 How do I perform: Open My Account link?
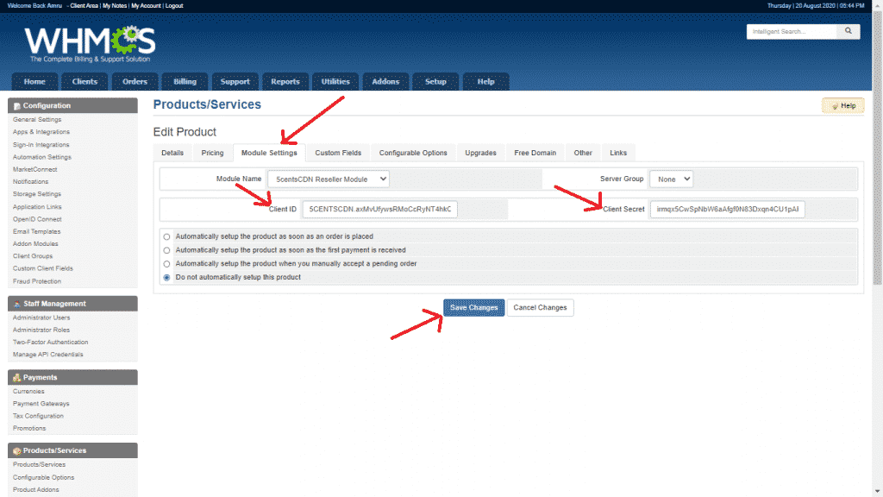[146, 6]
